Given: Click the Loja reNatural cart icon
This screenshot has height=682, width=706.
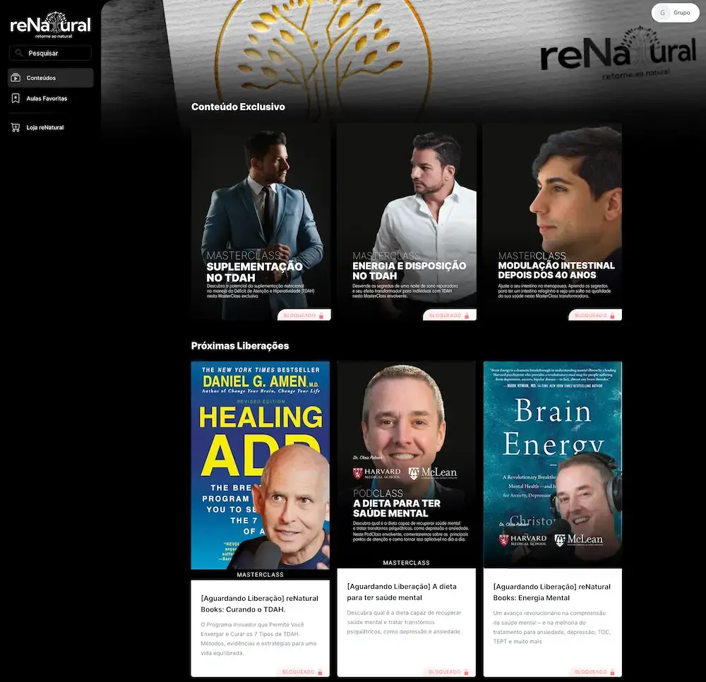Looking at the screenshot, I should [16, 127].
